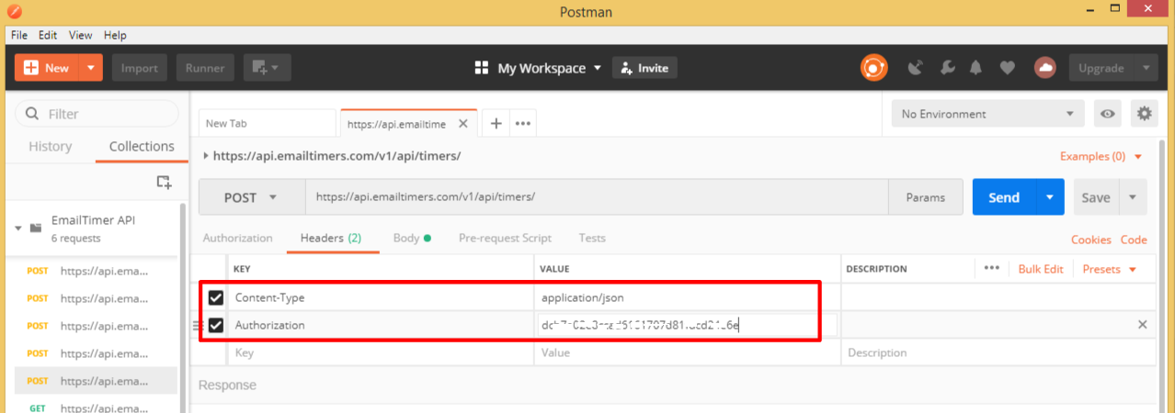Screen dimensions: 1175x413
Task: Open settings wrench icon in header
Action: click(x=946, y=68)
